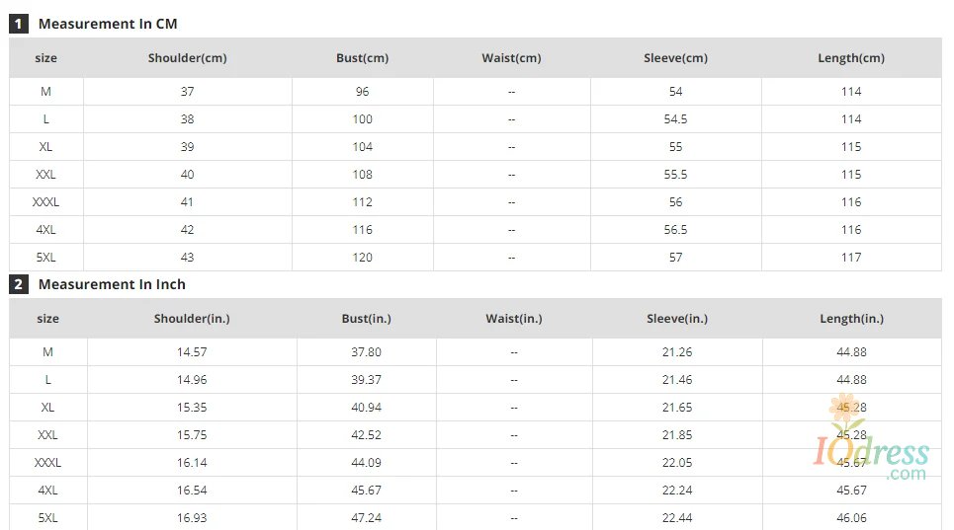Click the Shoulder(in.) column header
The width and height of the screenshot is (954, 530).
coord(192,319)
